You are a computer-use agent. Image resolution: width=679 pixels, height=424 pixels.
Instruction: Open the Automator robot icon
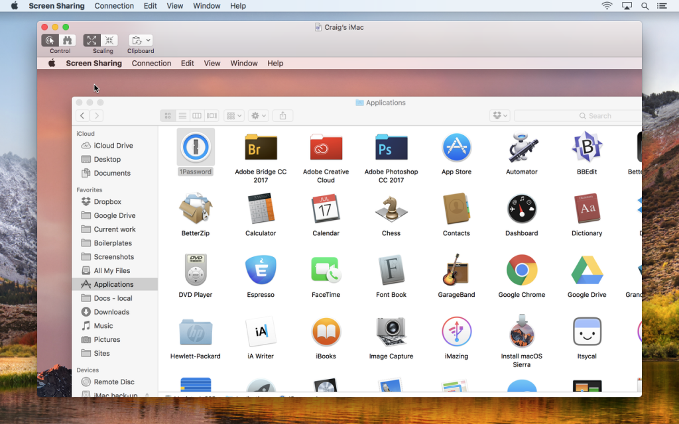coord(522,147)
